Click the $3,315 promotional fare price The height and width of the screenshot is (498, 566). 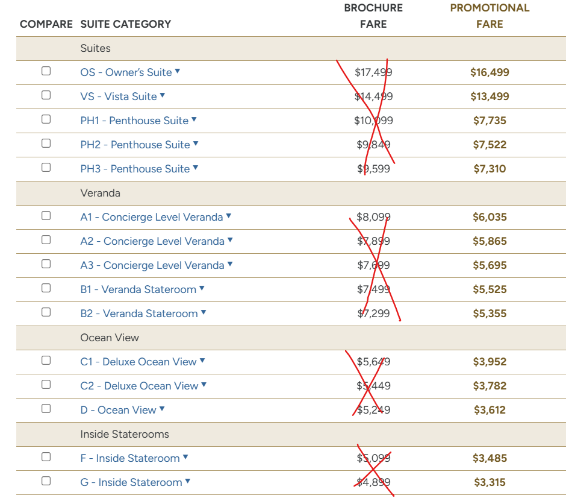tap(490, 482)
